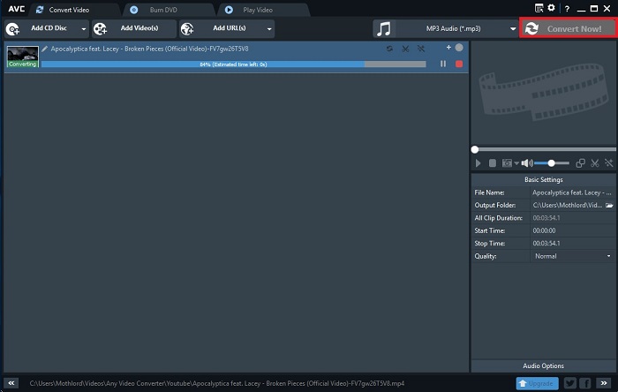Open the Add CD Disc dropdown arrow

tap(84, 29)
